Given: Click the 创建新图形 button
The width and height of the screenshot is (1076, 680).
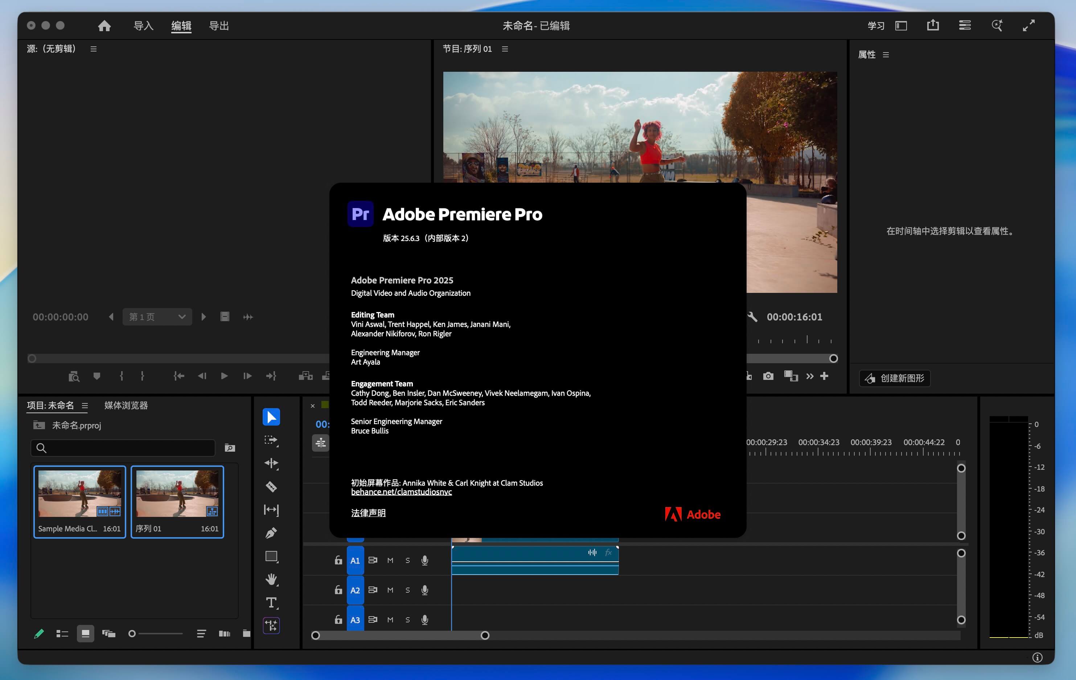Looking at the screenshot, I should click(895, 378).
